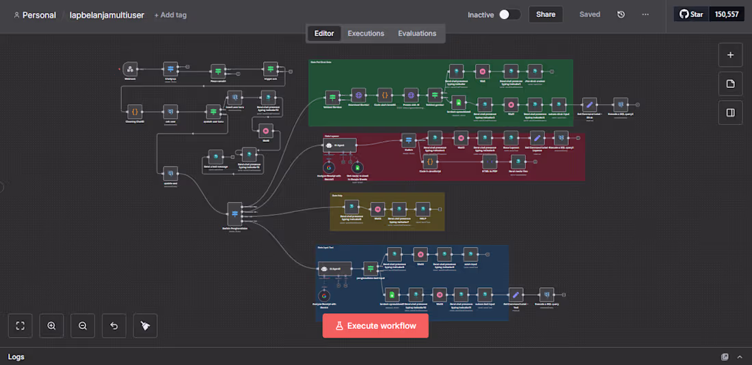Switch to the Editor tab

(x=324, y=33)
